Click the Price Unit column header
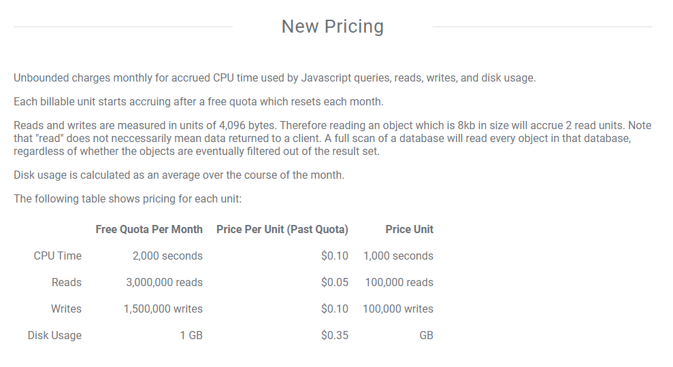This screenshot has width=673, height=367. click(x=409, y=230)
